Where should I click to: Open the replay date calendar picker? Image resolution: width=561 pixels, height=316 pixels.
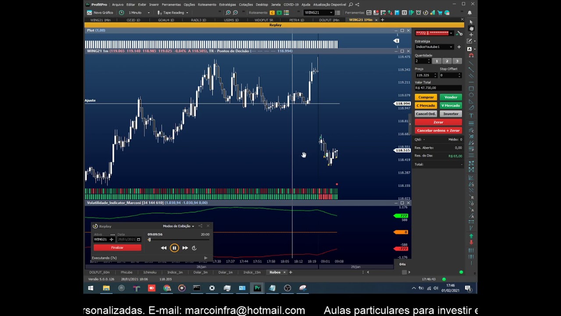click(138, 240)
